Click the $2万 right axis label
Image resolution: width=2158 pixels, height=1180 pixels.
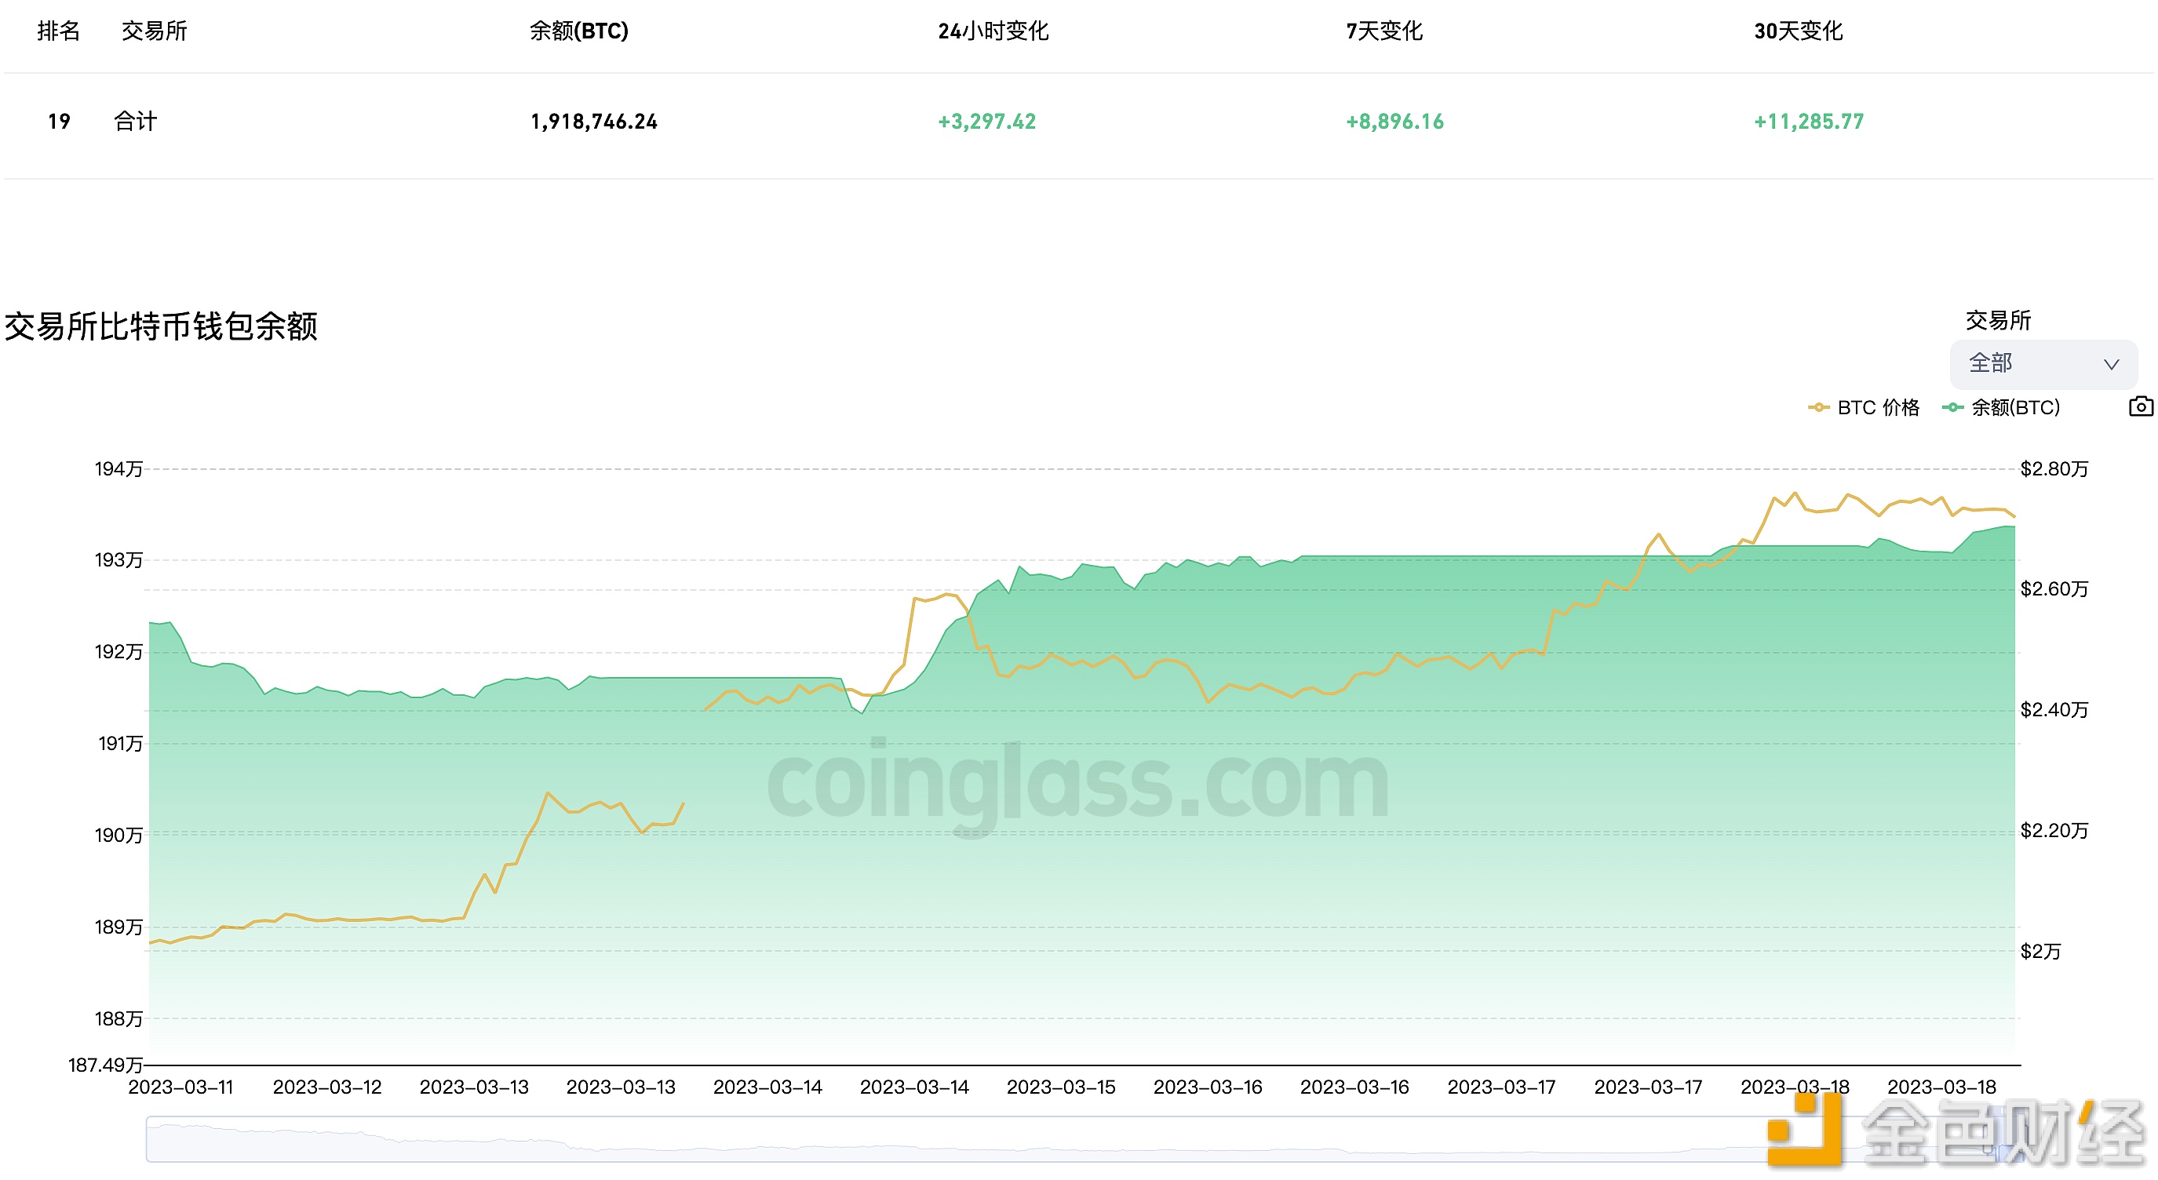pos(2040,952)
